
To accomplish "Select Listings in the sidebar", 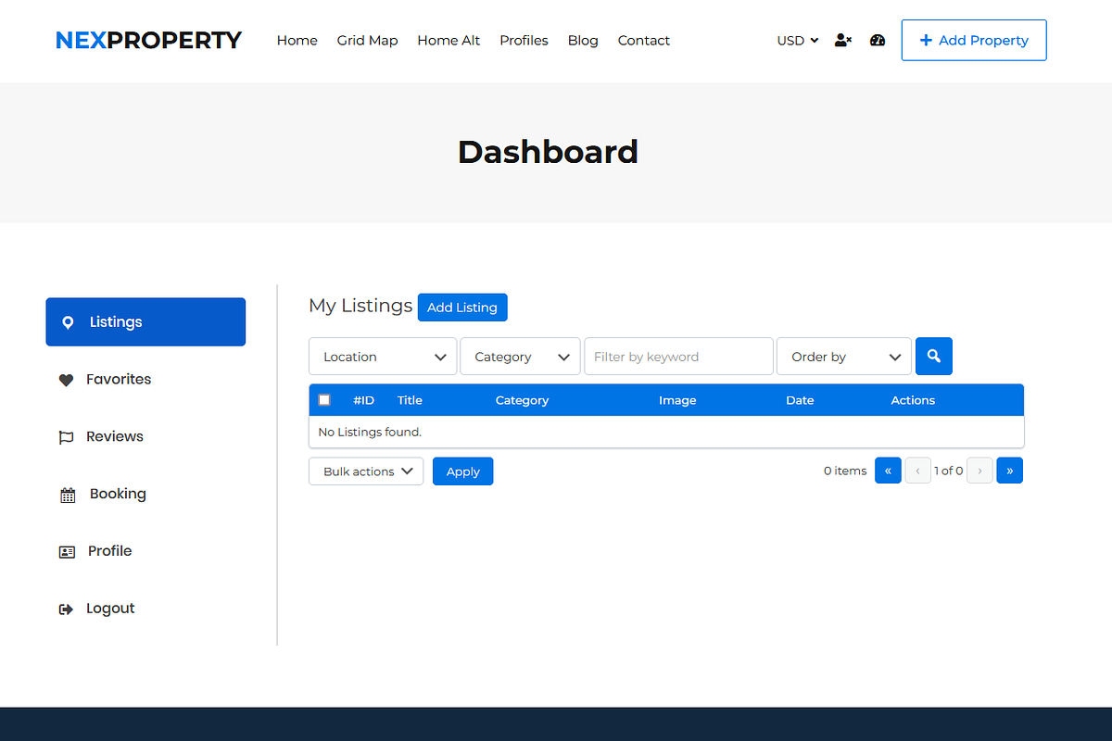I will click(145, 321).
